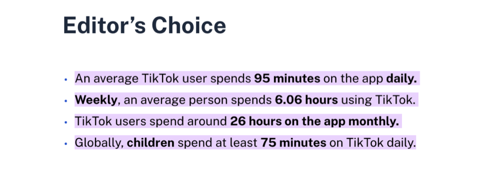Click "using TikTok." at end of second bullet
The width and height of the screenshot is (500, 192).
379,100
